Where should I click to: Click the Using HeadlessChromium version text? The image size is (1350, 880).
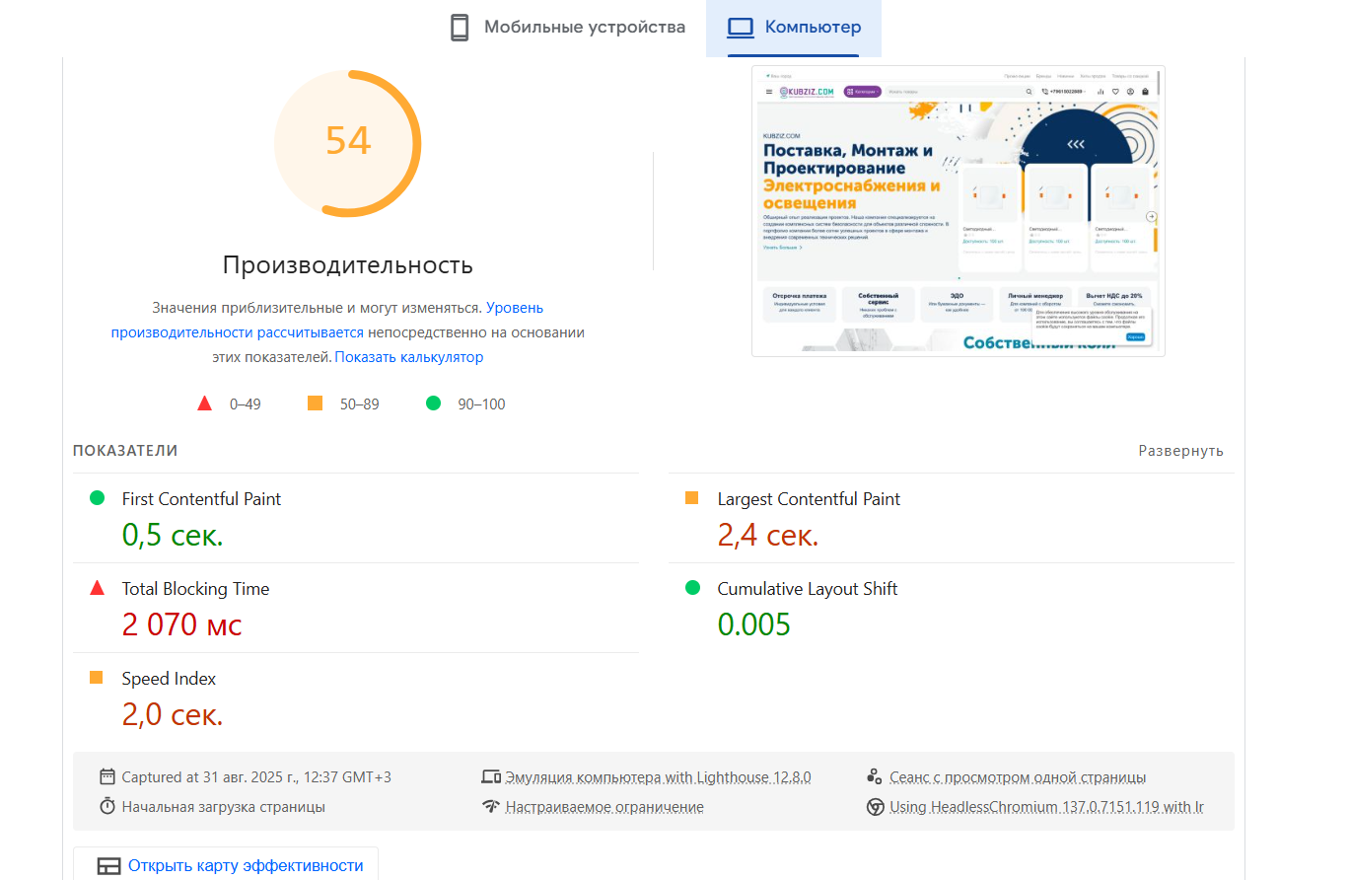coord(1045,807)
